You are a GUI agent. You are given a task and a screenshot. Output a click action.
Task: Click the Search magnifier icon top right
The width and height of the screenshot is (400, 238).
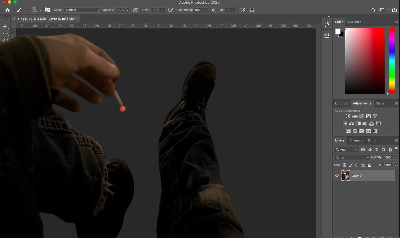pyautogui.click(x=373, y=10)
